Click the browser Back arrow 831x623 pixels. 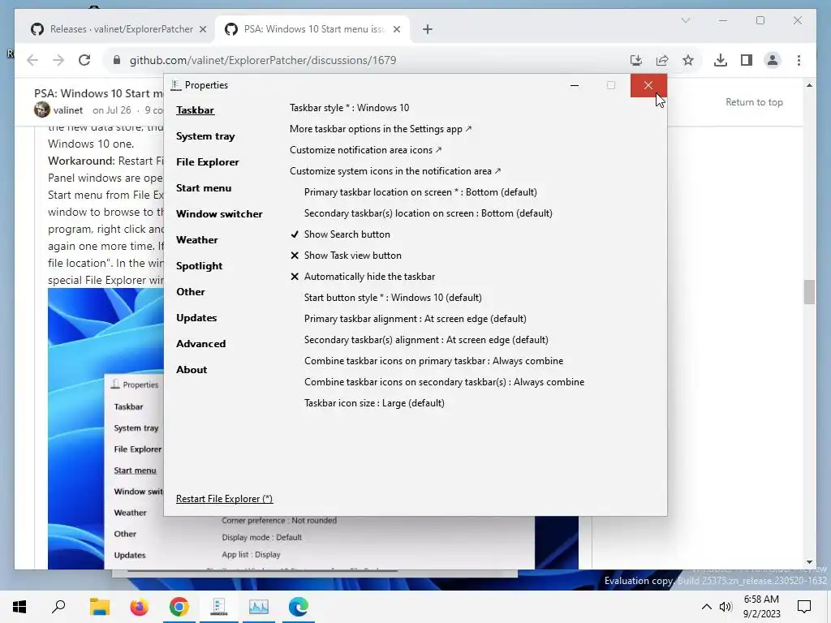32,60
